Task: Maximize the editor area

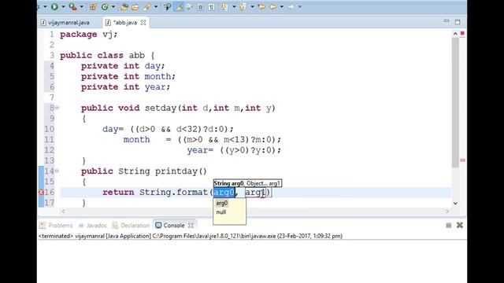Action: 458,22
